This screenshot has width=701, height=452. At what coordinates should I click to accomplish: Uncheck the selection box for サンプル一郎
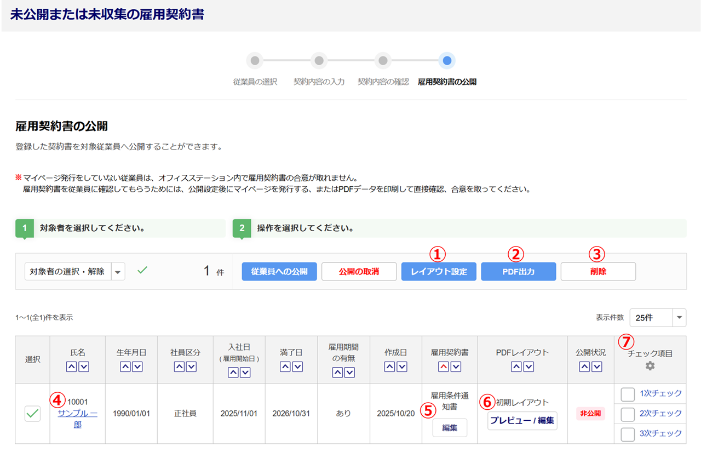coord(33,414)
